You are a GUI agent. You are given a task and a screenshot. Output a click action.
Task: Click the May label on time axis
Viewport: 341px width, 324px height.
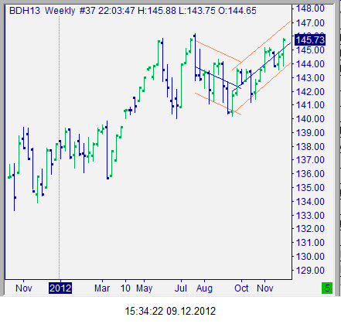(x=145, y=288)
